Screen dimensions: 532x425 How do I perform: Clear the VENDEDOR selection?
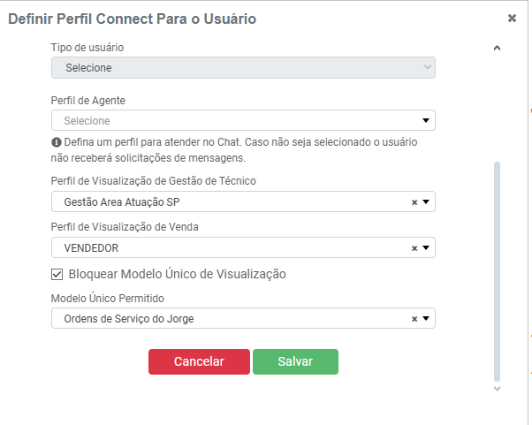414,248
